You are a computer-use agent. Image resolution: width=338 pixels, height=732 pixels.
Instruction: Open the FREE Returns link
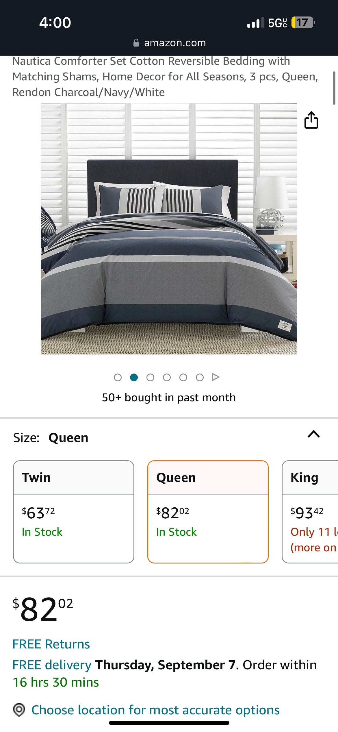[51, 644]
